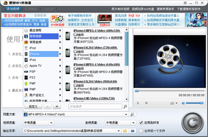Viewport: 208px width, 137px height.
Task: Click the PSP console icon
Action: pos(26,72)
